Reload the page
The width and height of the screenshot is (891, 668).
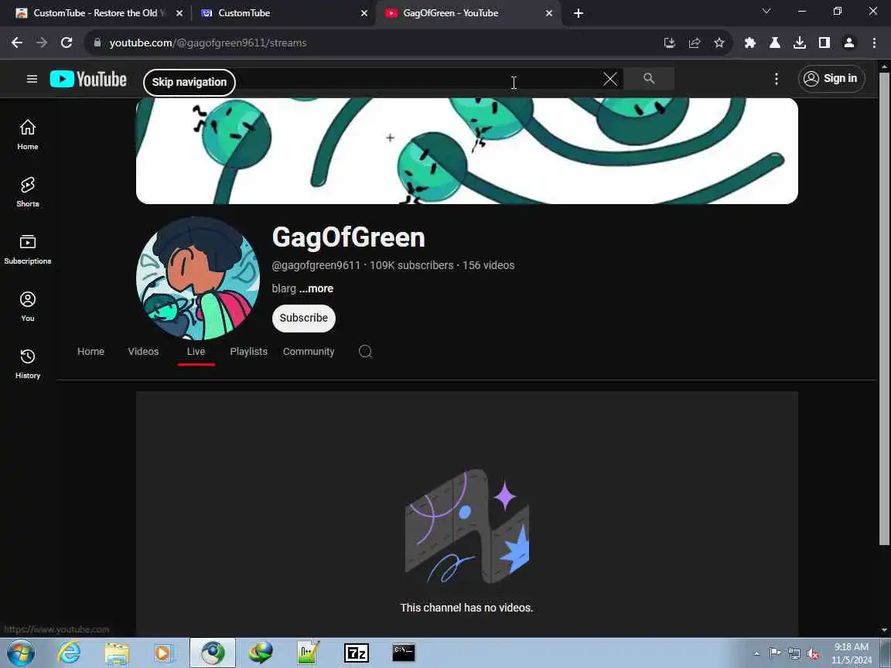(x=67, y=43)
